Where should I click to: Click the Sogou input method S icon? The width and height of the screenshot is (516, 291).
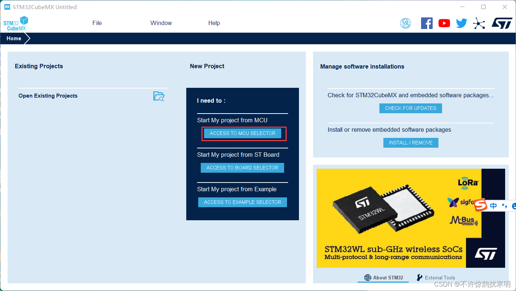pyautogui.click(x=480, y=205)
